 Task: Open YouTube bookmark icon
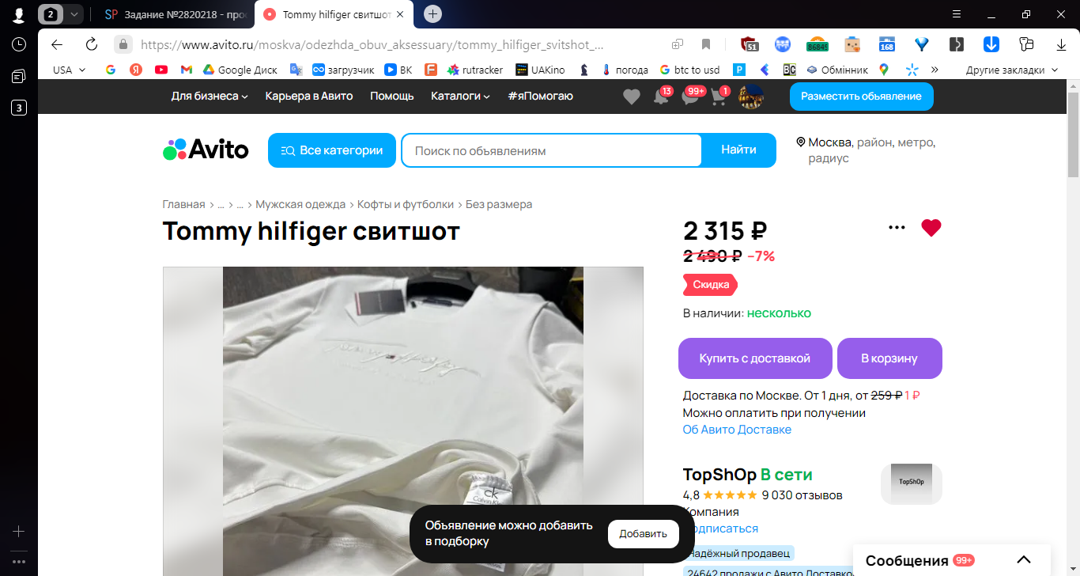(x=161, y=70)
